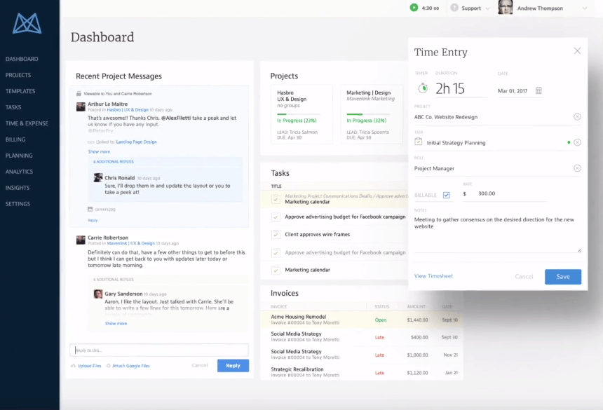Expand the Andrew Thompson account menu
This screenshot has height=410, width=603.
tap(584, 8)
